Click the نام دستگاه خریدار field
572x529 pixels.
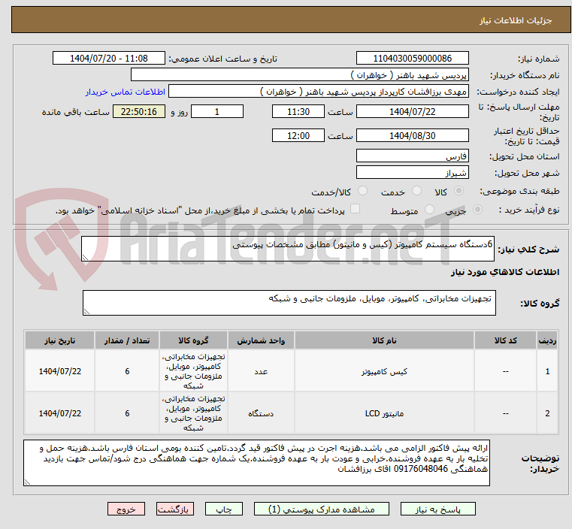point(299,75)
